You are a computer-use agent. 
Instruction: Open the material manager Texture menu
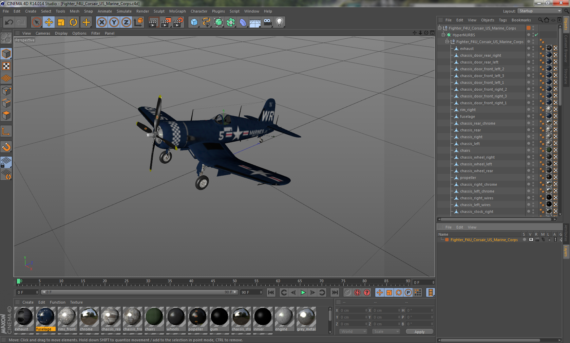pos(76,302)
